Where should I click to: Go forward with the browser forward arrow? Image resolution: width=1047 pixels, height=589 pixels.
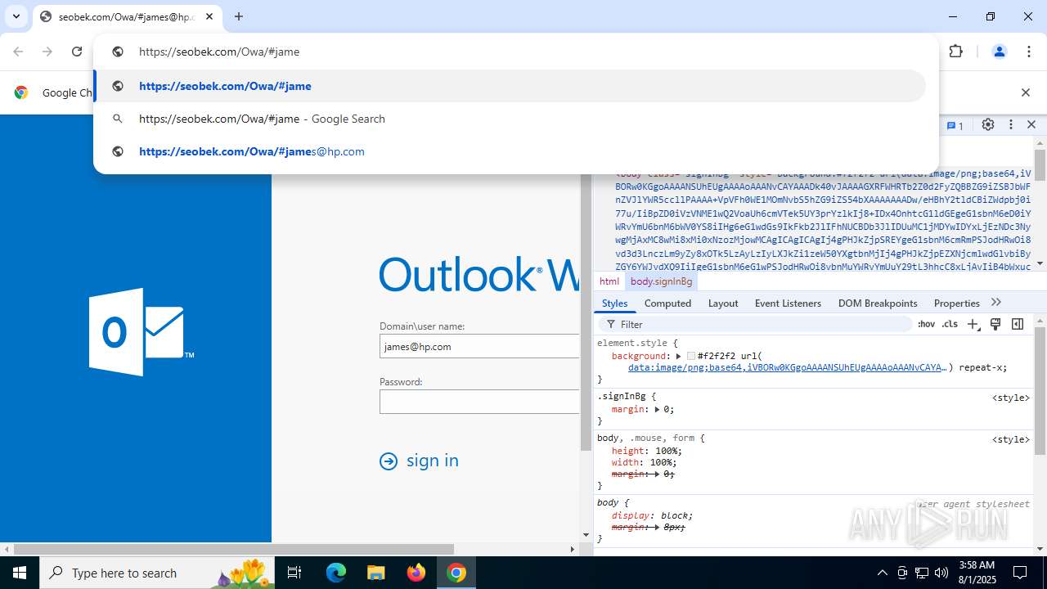coord(47,52)
